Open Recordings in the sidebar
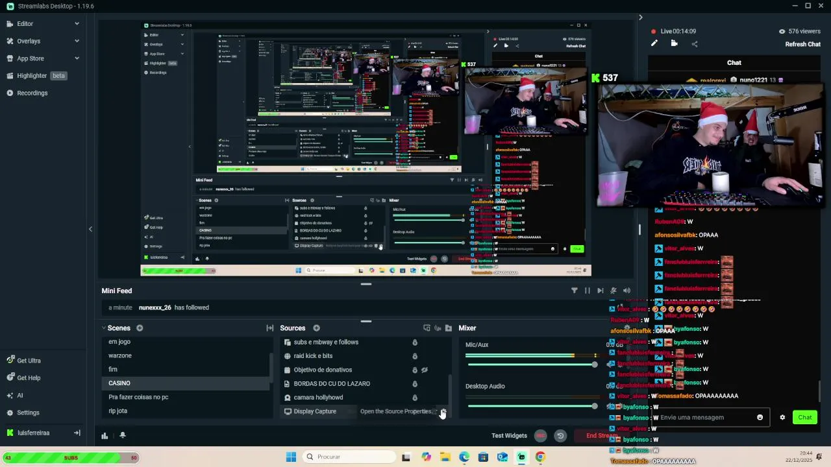The height and width of the screenshot is (467, 831). [32, 93]
